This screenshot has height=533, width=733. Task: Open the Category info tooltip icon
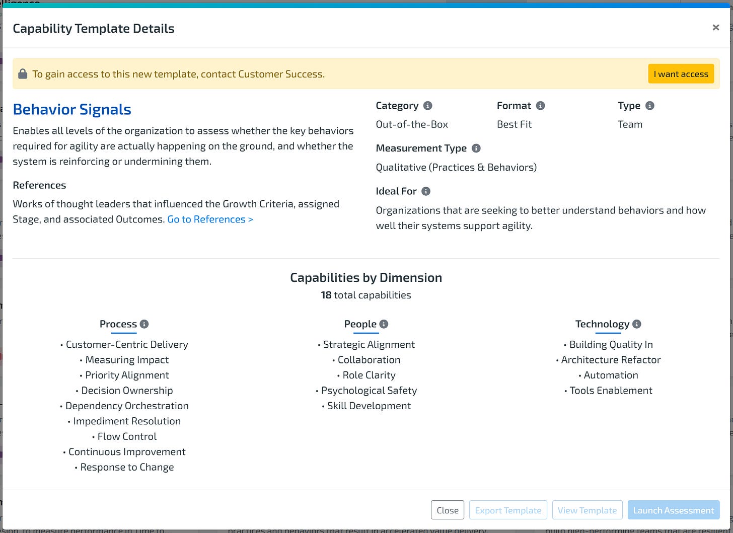pyautogui.click(x=427, y=106)
